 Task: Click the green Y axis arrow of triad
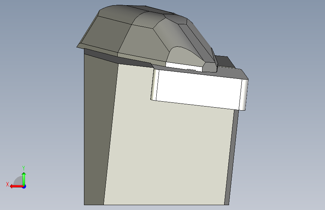(24, 179)
